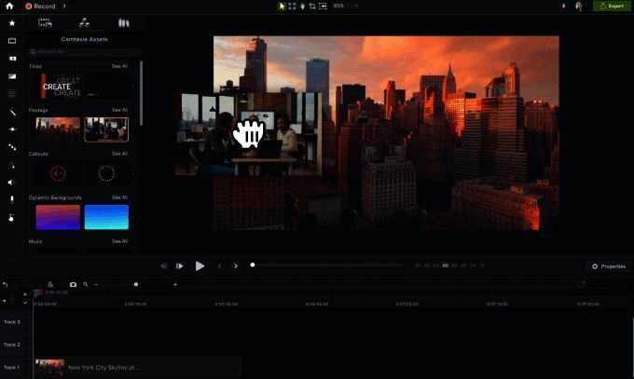Expand the track options chevron on timeline
Viewport: 634px width, 379px height.
[x=25, y=303]
